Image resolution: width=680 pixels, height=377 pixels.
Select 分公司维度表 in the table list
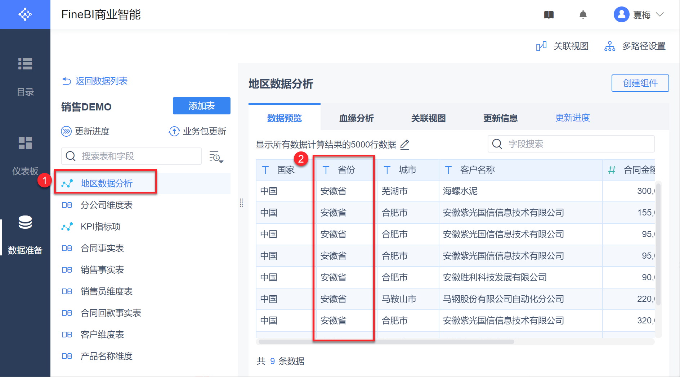click(142, 205)
